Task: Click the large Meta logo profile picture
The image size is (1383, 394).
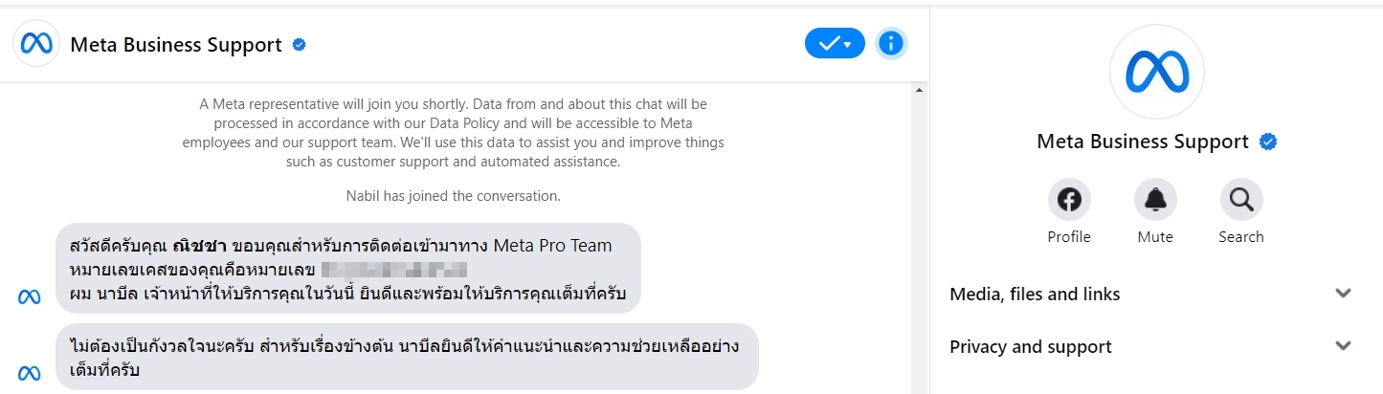Action: pyautogui.click(x=1156, y=72)
